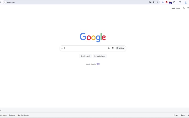Open the Gmail link
189x118 pixels.
[x=173, y=8]
